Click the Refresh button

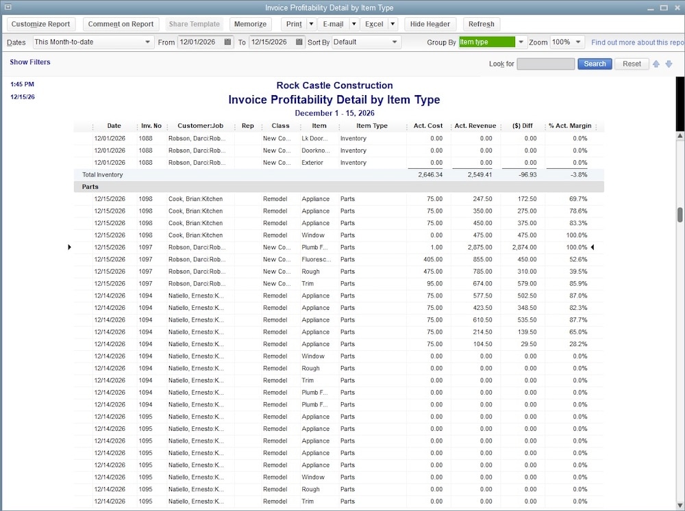pos(481,24)
